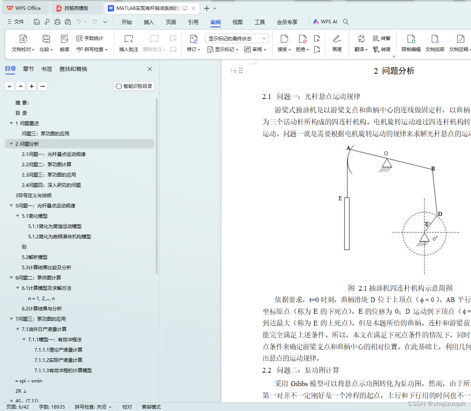Click the collapse up chevron button
Screen dimensions: 471x411
(21, 86)
